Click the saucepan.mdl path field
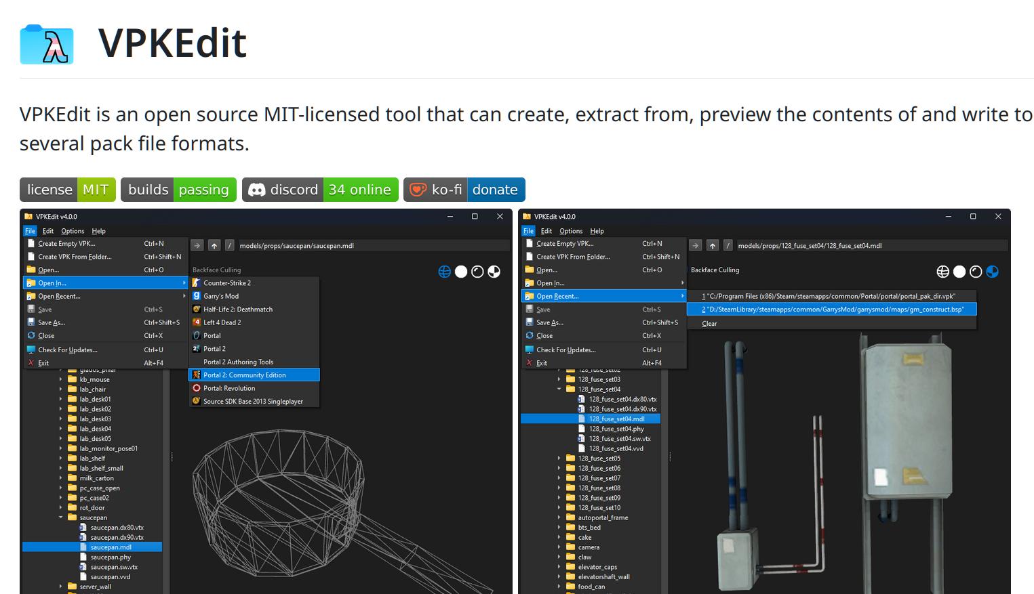The image size is (1034, 594). [x=373, y=246]
